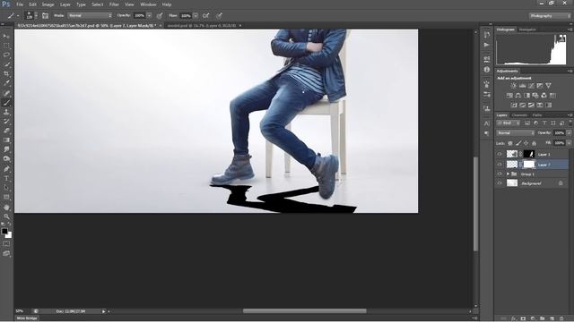Toggle the Brush panel button
This screenshot has height=322, width=574.
45,16
